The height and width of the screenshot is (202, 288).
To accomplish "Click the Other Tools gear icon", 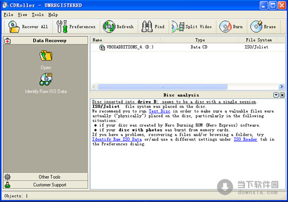I will point(8,177).
